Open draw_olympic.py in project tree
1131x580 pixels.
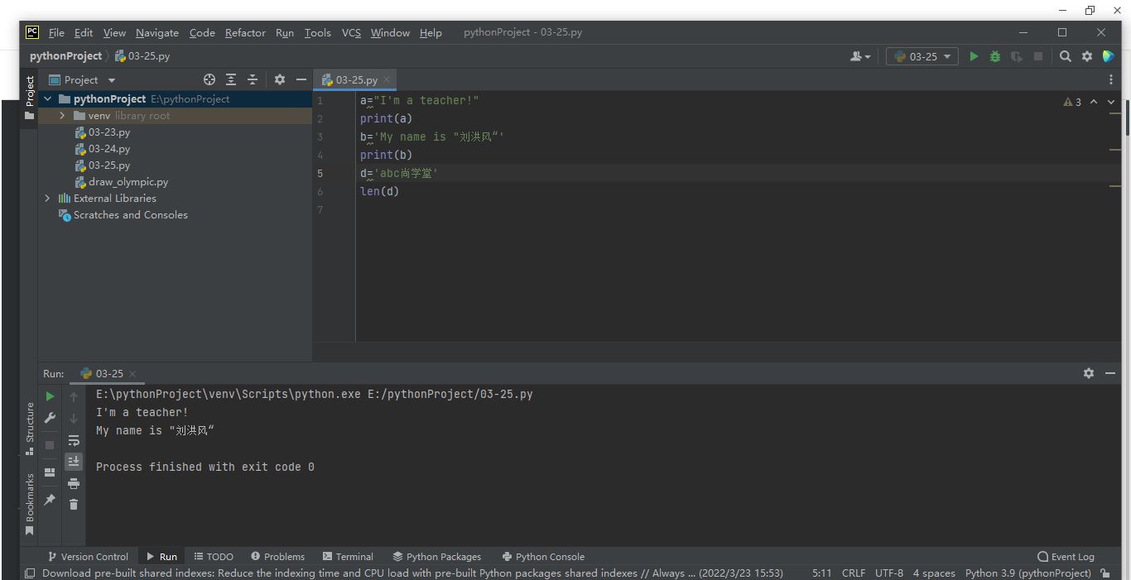(x=121, y=182)
